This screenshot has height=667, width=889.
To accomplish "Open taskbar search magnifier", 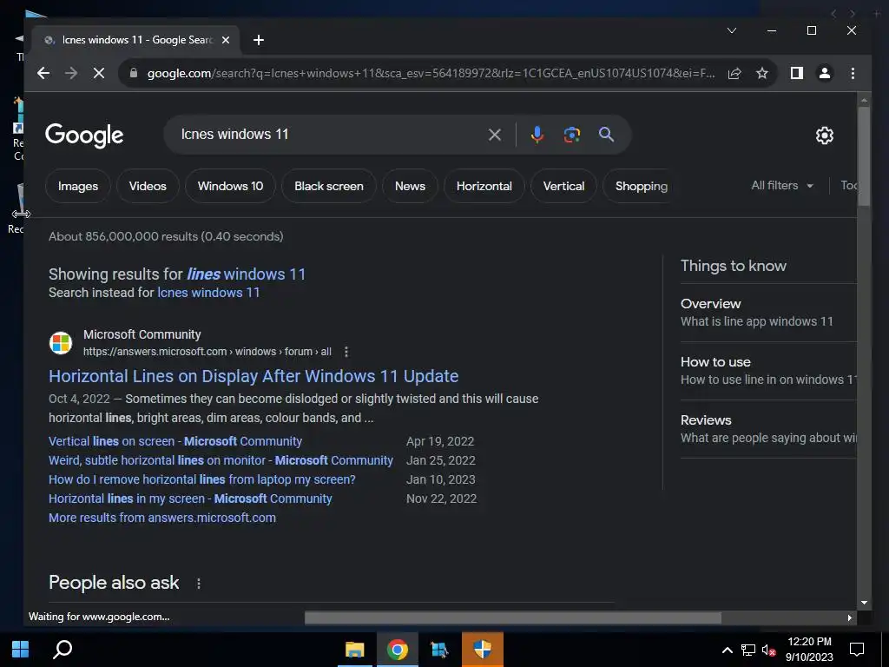I will [x=63, y=650].
